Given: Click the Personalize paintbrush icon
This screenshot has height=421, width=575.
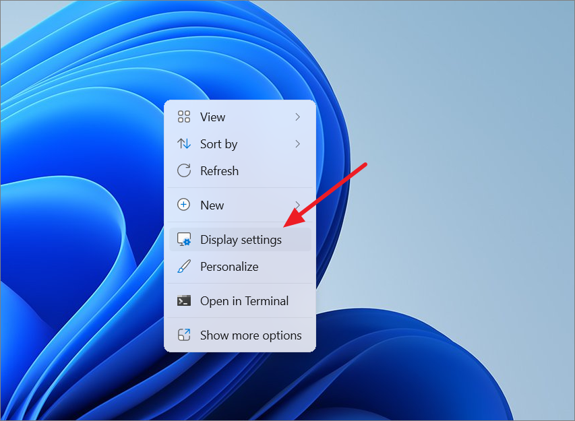Looking at the screenshot, I should coord(184,266).
